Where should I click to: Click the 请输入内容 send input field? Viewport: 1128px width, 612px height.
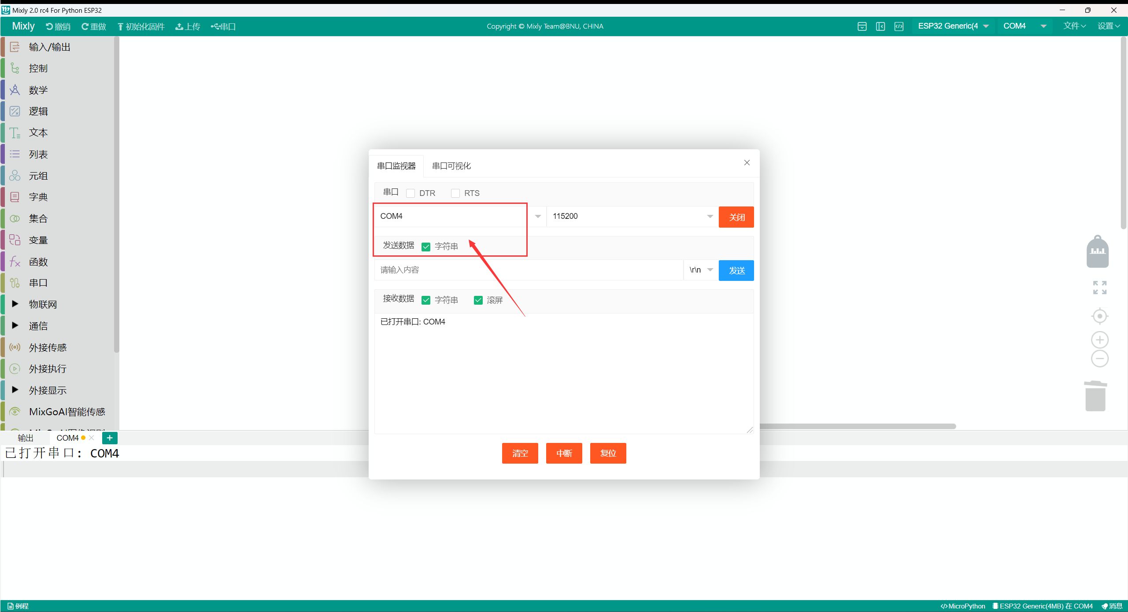point(529,270)
